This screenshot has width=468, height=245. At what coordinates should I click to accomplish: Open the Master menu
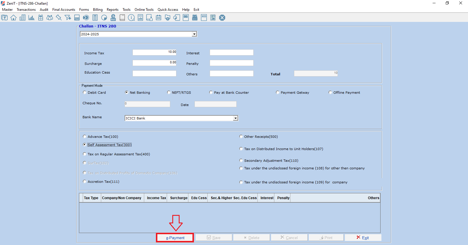click(x=7, y=10)
